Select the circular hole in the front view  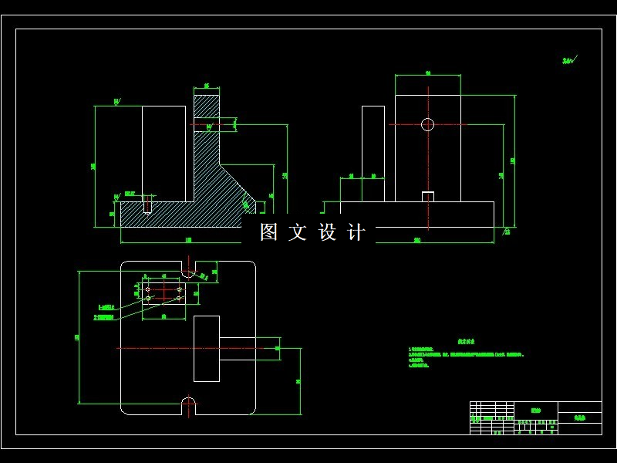click(427, 124)
